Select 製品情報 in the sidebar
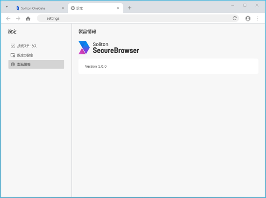266x198 pixels. (36, 64)
